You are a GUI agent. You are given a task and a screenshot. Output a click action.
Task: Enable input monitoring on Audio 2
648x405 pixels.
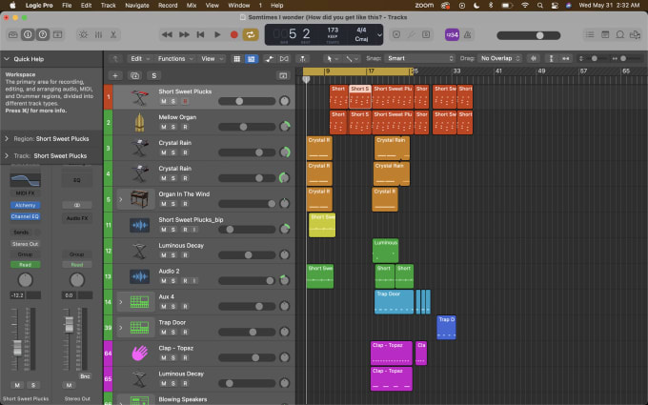pos(194,280)
